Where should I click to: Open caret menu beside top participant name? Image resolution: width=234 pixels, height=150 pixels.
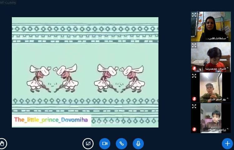228,38
